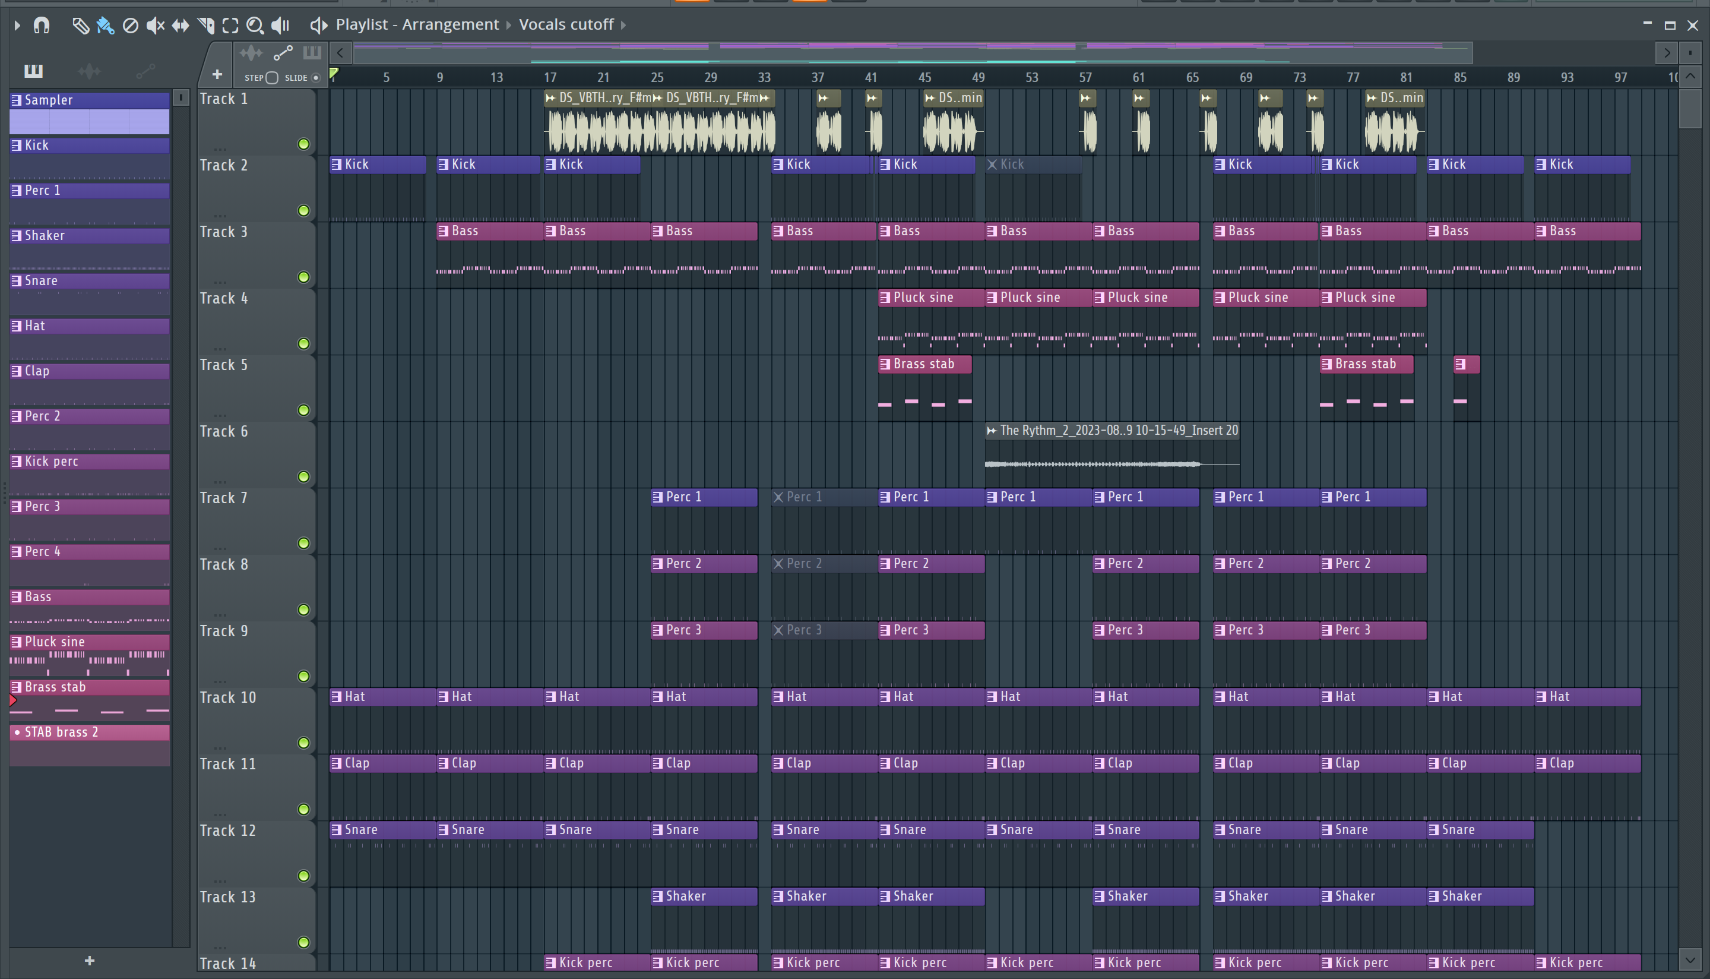The image size is (1710, 979).
Task: Click Track 11 name label
Action: 228,765
